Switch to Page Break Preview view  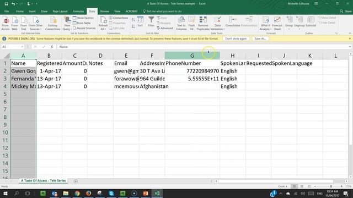[309, 186]
